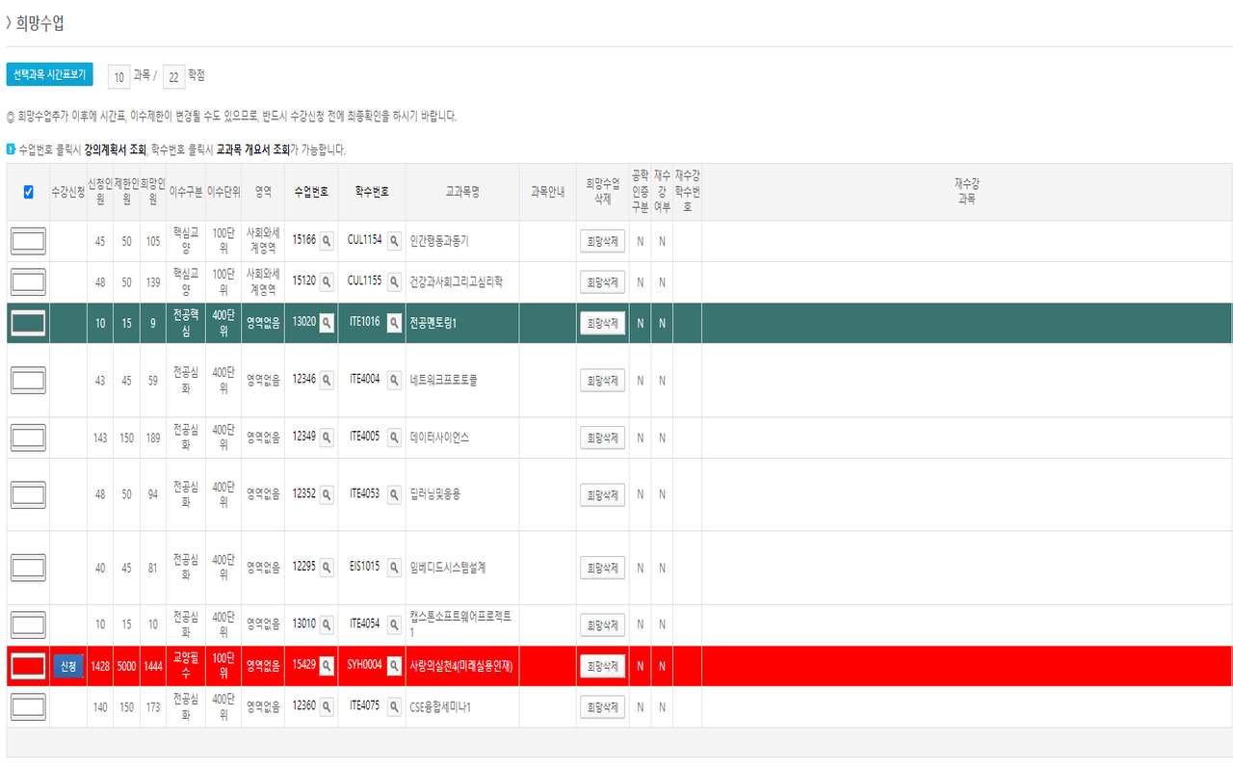Click 희망삭제 in the 전공멘토링1 row
The width and height of the screenshot is (1233, 771).
(x=602, y=323)
